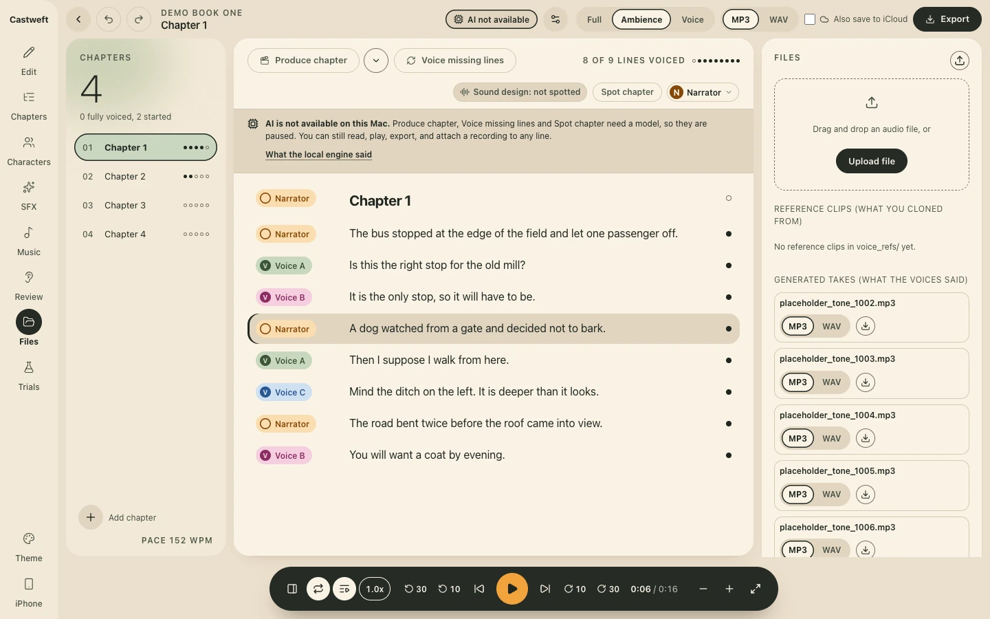
Task: Download placeholder_tone_1004.mp3 take
Action: point(866,439)
